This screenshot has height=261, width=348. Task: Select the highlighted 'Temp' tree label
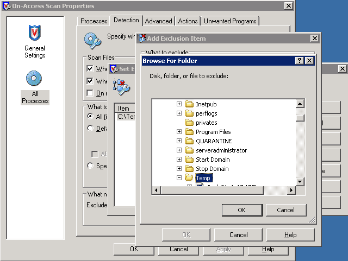tap(204, 178)
